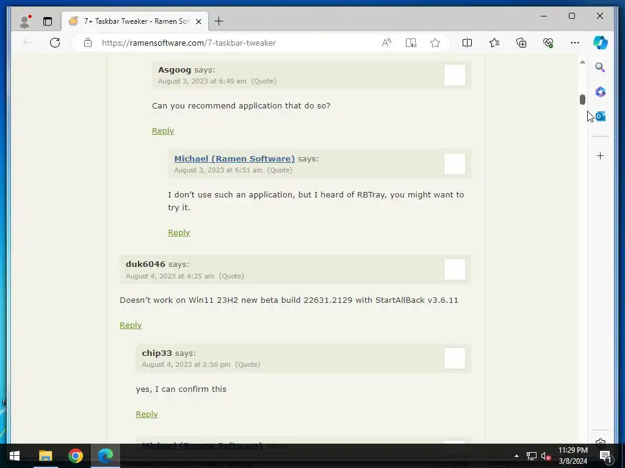Screen dimensions: 625x468
Task: Open Copilot from the toolbar
Action: [601, 43]
